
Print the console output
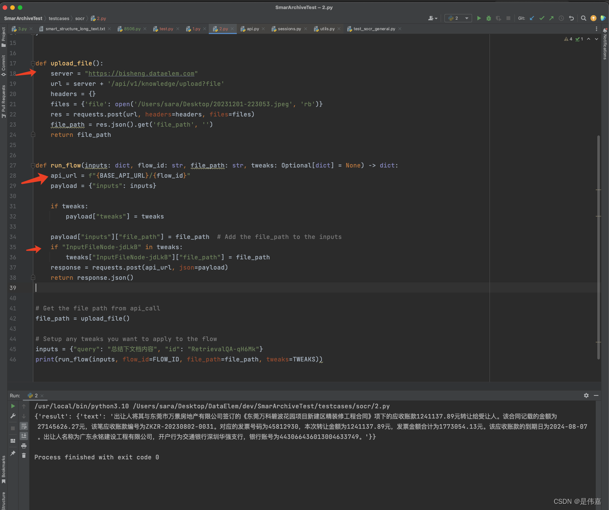(x=24, y=446)
